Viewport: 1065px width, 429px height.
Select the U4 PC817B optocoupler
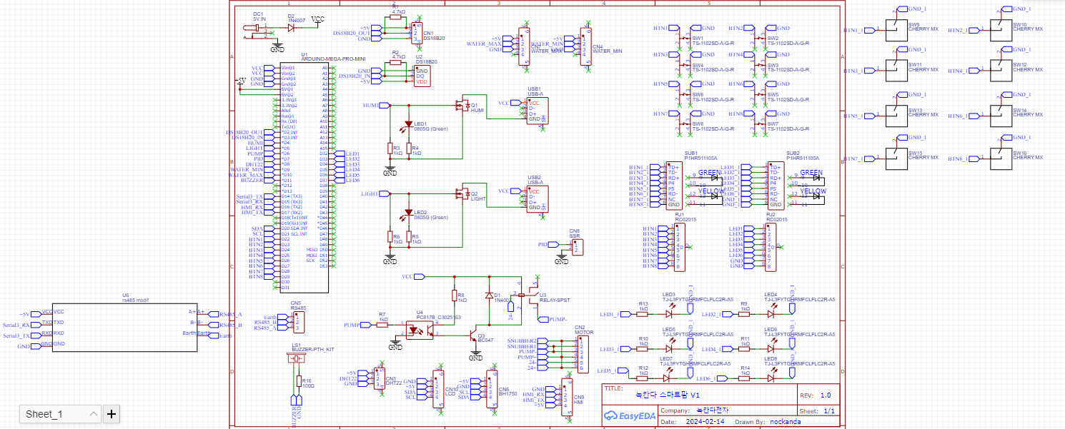[420, 329]
